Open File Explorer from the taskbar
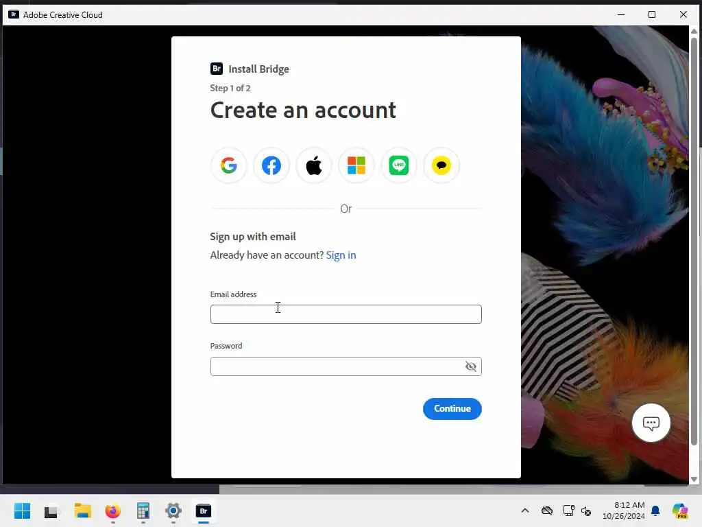The height and width of the screenshot is (527, 702). [82, 511]
